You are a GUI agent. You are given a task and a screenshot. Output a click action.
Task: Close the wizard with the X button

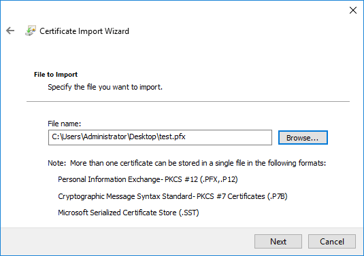coord(353,10)
